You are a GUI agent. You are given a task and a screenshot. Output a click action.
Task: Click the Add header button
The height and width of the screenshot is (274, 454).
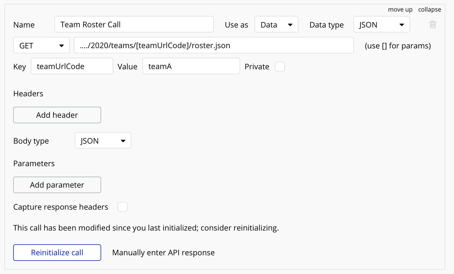tap(57, 115)
